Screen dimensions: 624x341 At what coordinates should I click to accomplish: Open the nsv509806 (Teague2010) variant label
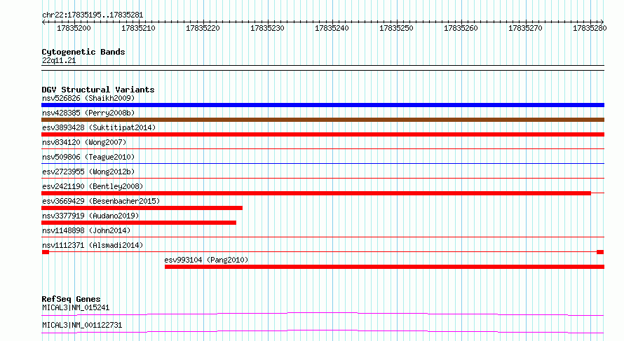[x=88, y=157]
